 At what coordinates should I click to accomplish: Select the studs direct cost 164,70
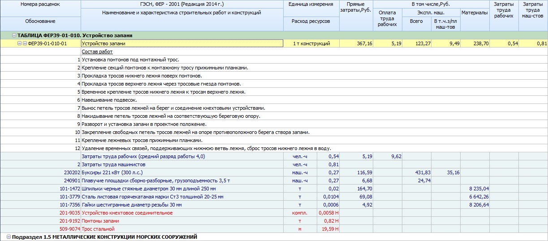(x=365, y=189)
